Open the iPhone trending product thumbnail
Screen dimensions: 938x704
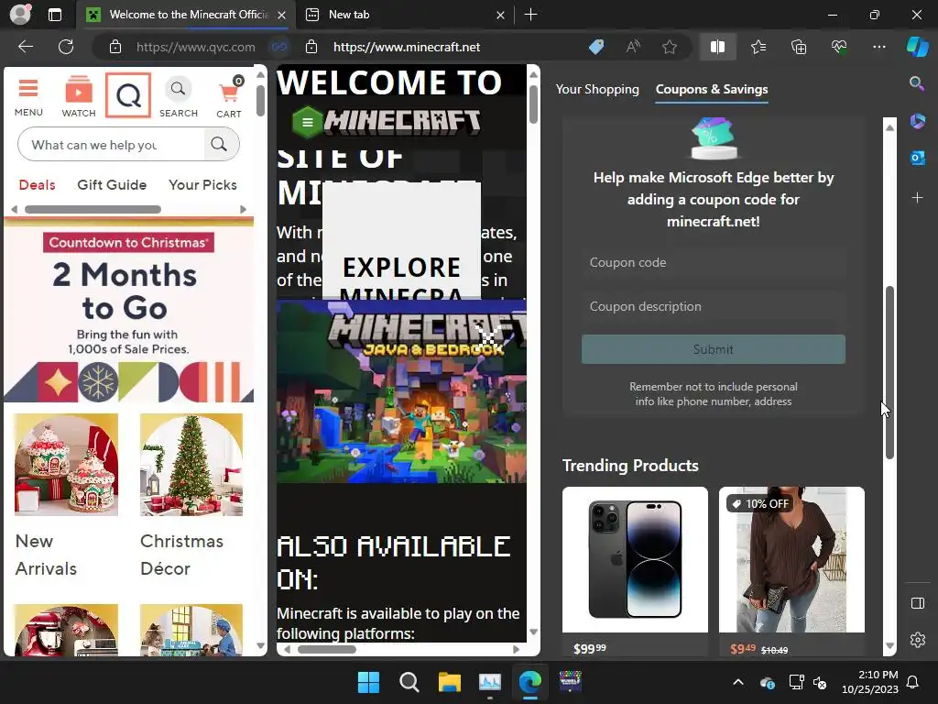point(635,560)
